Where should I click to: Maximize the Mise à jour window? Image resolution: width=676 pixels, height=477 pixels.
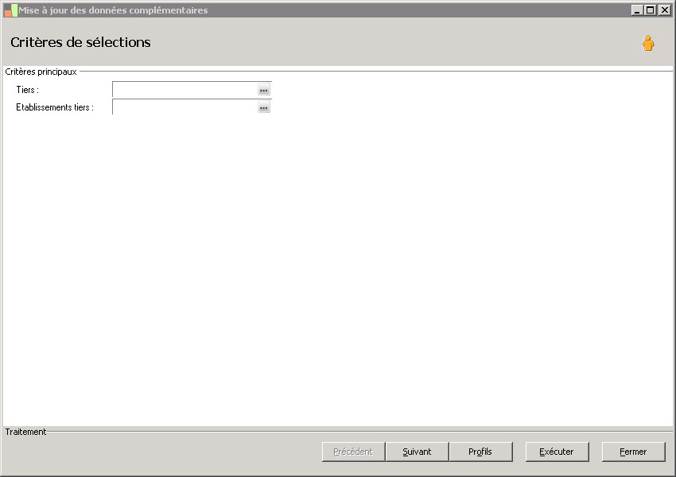pos(650,10)
